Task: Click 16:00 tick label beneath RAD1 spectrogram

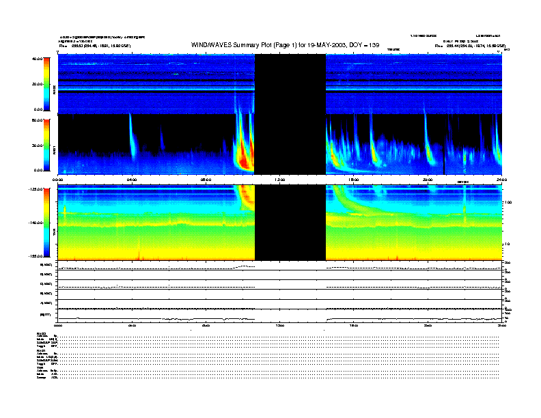Action: [354, 180]
